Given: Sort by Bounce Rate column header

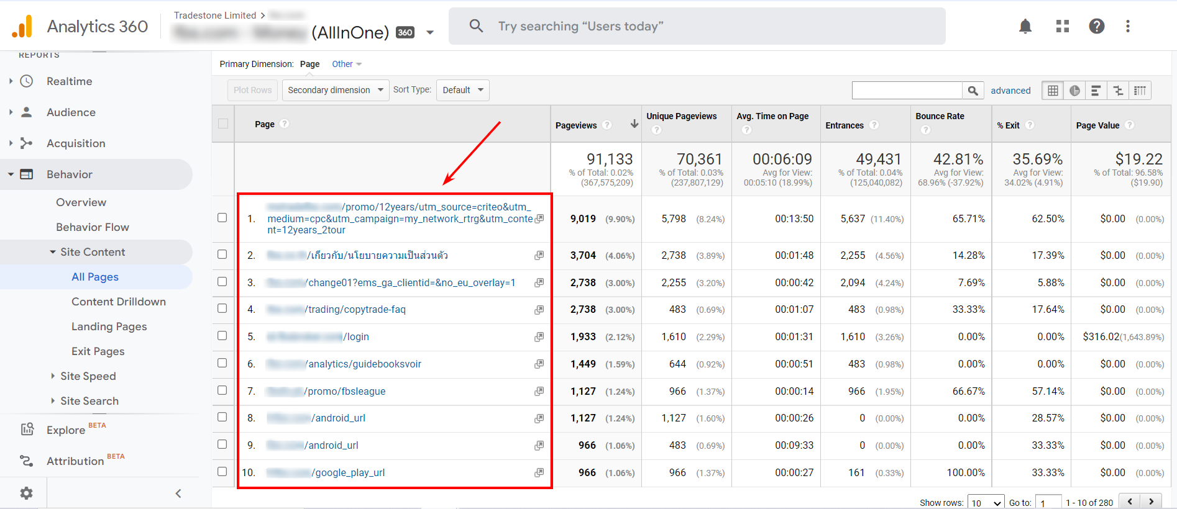Looking at the screenshot, I should 940,116.
